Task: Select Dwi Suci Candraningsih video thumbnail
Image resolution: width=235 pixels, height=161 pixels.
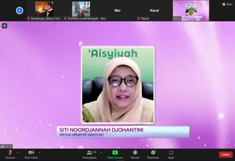Action: pyautogui.click(x=81, y=10)
